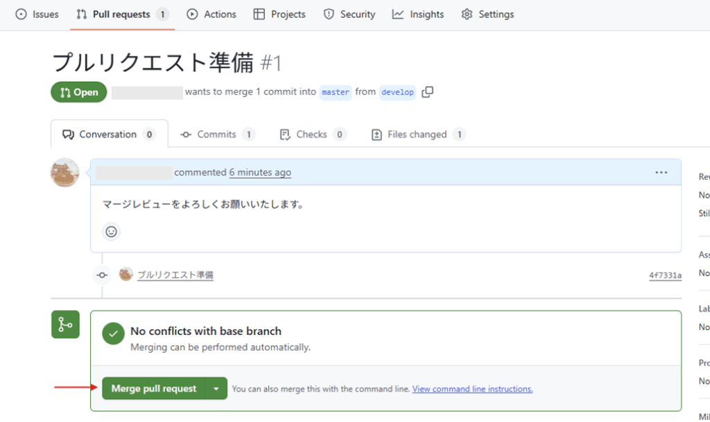The image size is (710, 422).
Task: Open the Actions tab
Action: tap(211, 14)
